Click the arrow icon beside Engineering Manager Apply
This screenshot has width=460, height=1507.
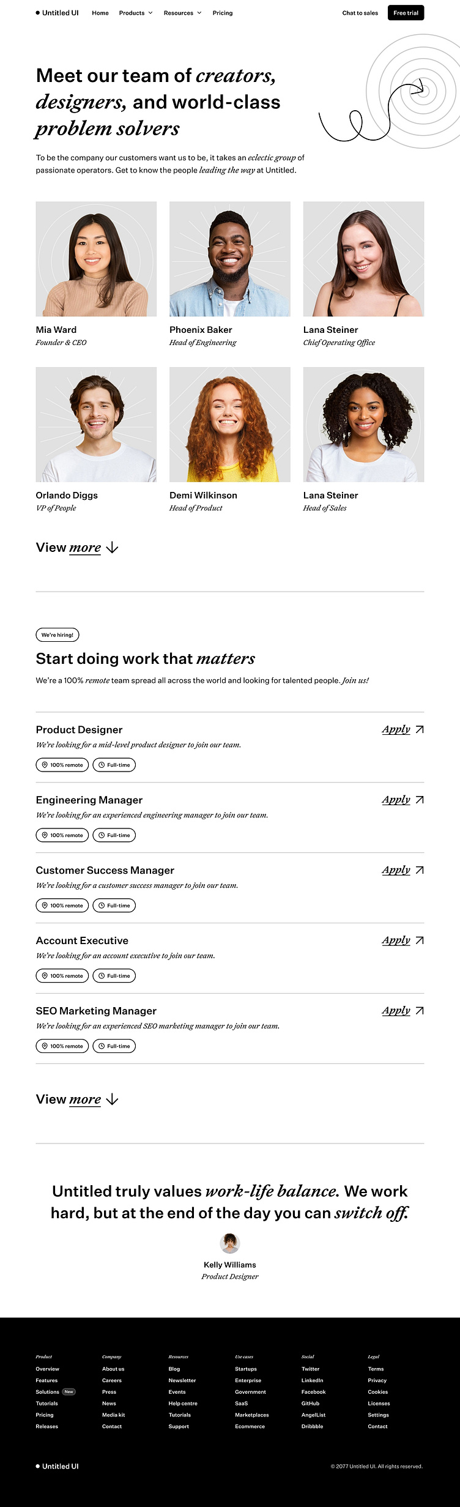point(419,800)
